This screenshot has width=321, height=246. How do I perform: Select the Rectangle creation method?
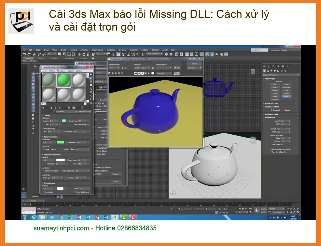(x=272, y=110)
